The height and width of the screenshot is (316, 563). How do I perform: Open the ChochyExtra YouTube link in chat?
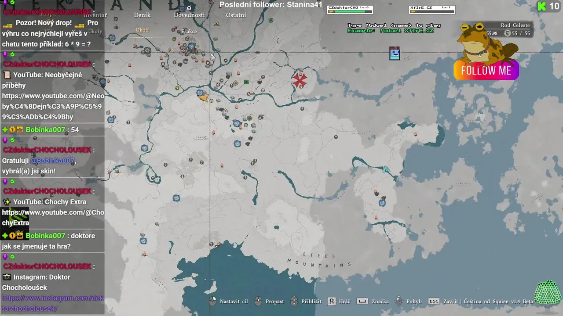pos(53,217)
